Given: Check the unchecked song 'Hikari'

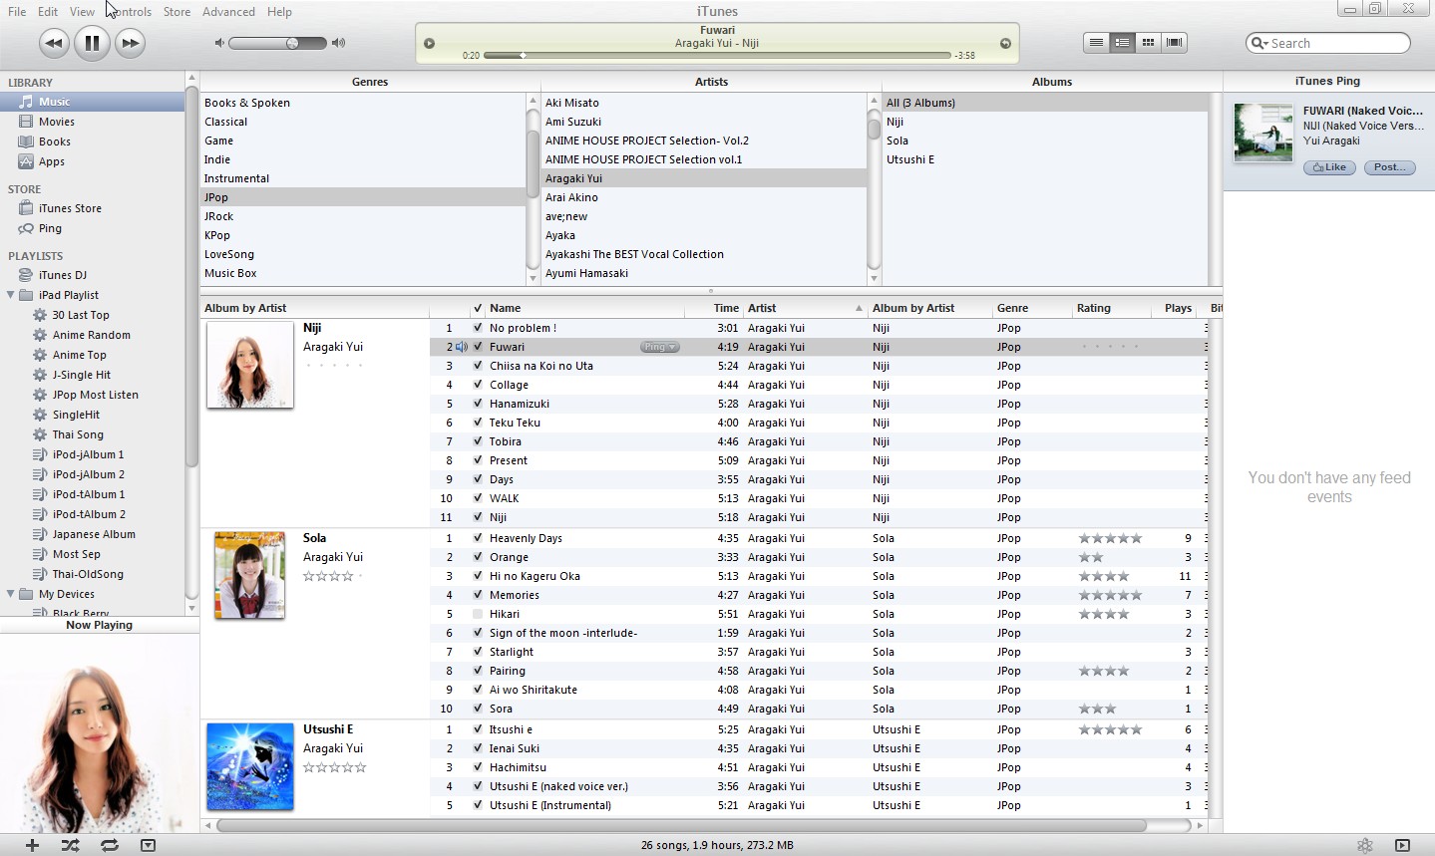Looking at the screenshot, I should (x=478, y=614).
